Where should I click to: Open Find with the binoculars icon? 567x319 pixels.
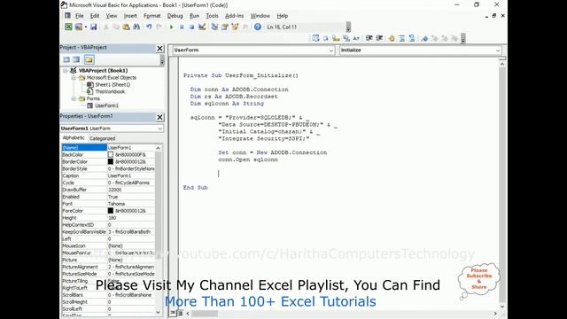136,27
